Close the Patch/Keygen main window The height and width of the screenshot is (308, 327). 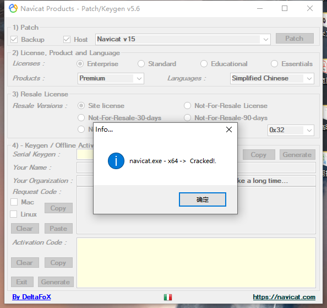point(310,9)
